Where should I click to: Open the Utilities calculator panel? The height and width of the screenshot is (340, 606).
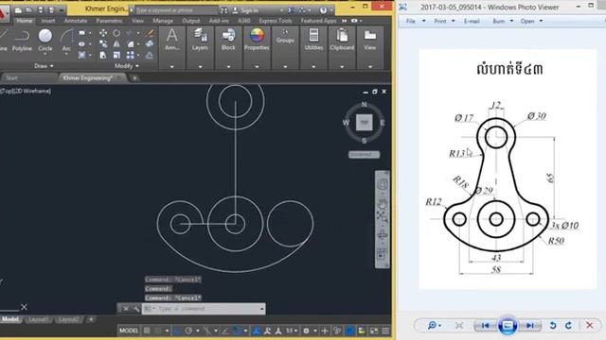point(313,40)
